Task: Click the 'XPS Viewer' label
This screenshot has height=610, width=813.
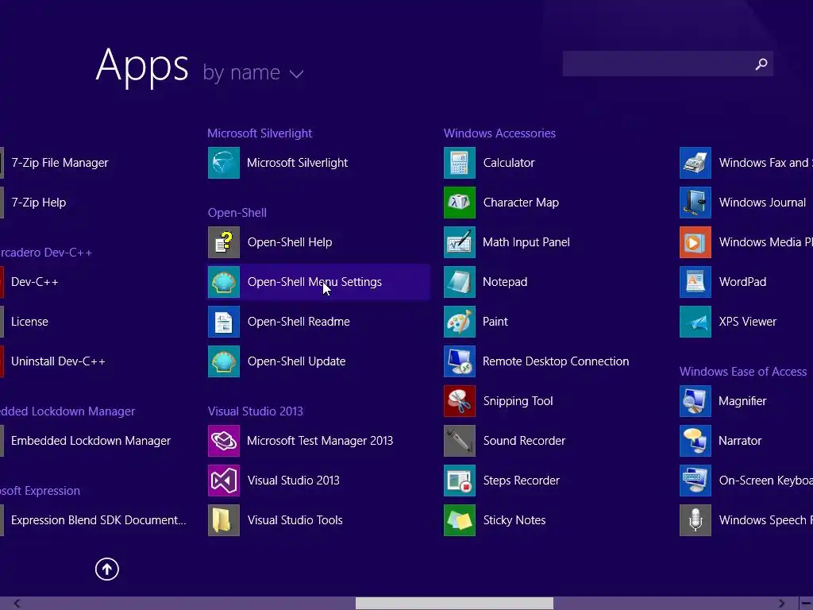Action: click(x=748, y=322)
